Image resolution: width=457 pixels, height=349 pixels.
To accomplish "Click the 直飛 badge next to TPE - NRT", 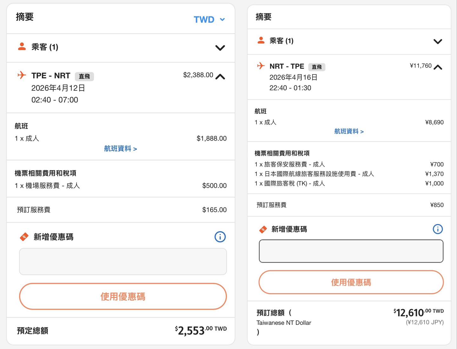I will [84, 76].
